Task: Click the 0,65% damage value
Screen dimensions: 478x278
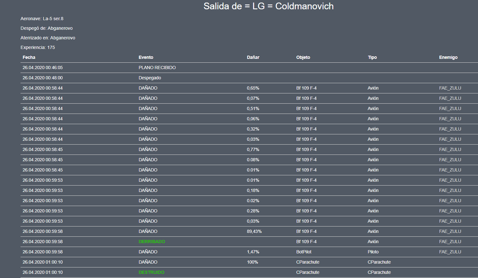Action: 253,88
